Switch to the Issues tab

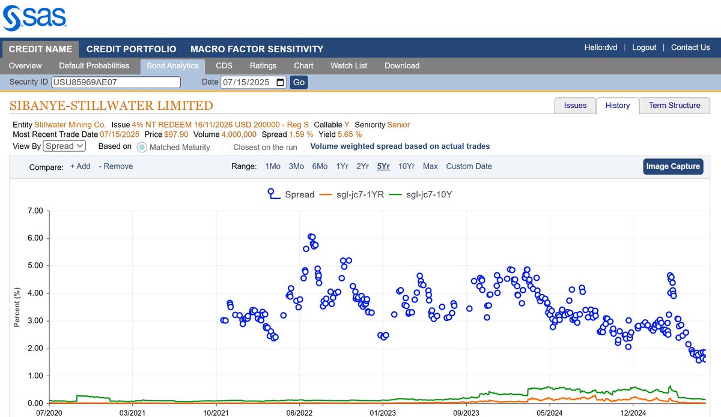575,106
